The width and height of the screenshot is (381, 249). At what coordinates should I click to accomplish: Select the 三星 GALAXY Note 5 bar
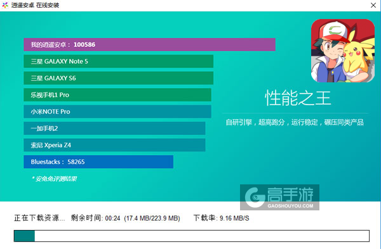click(119, 61)
